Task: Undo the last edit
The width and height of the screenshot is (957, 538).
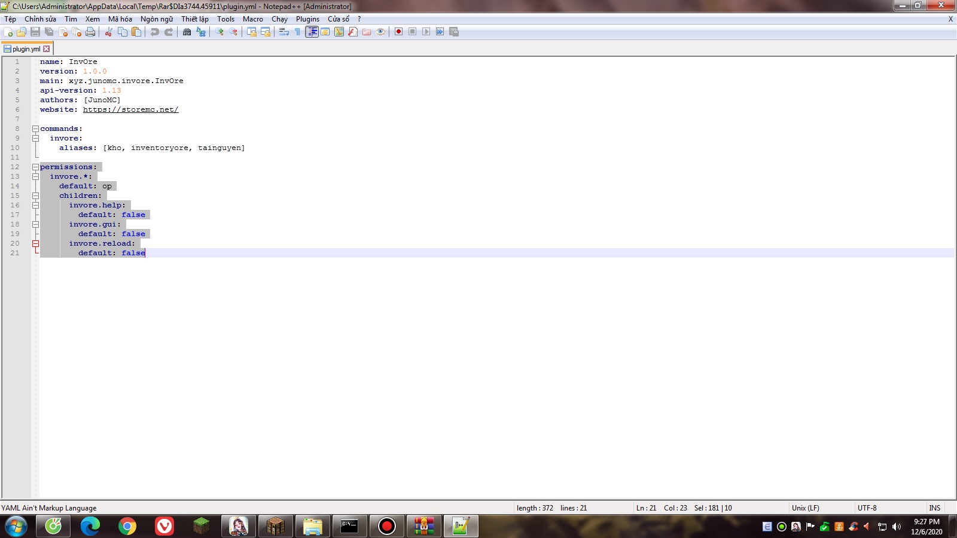Action: 155,32
